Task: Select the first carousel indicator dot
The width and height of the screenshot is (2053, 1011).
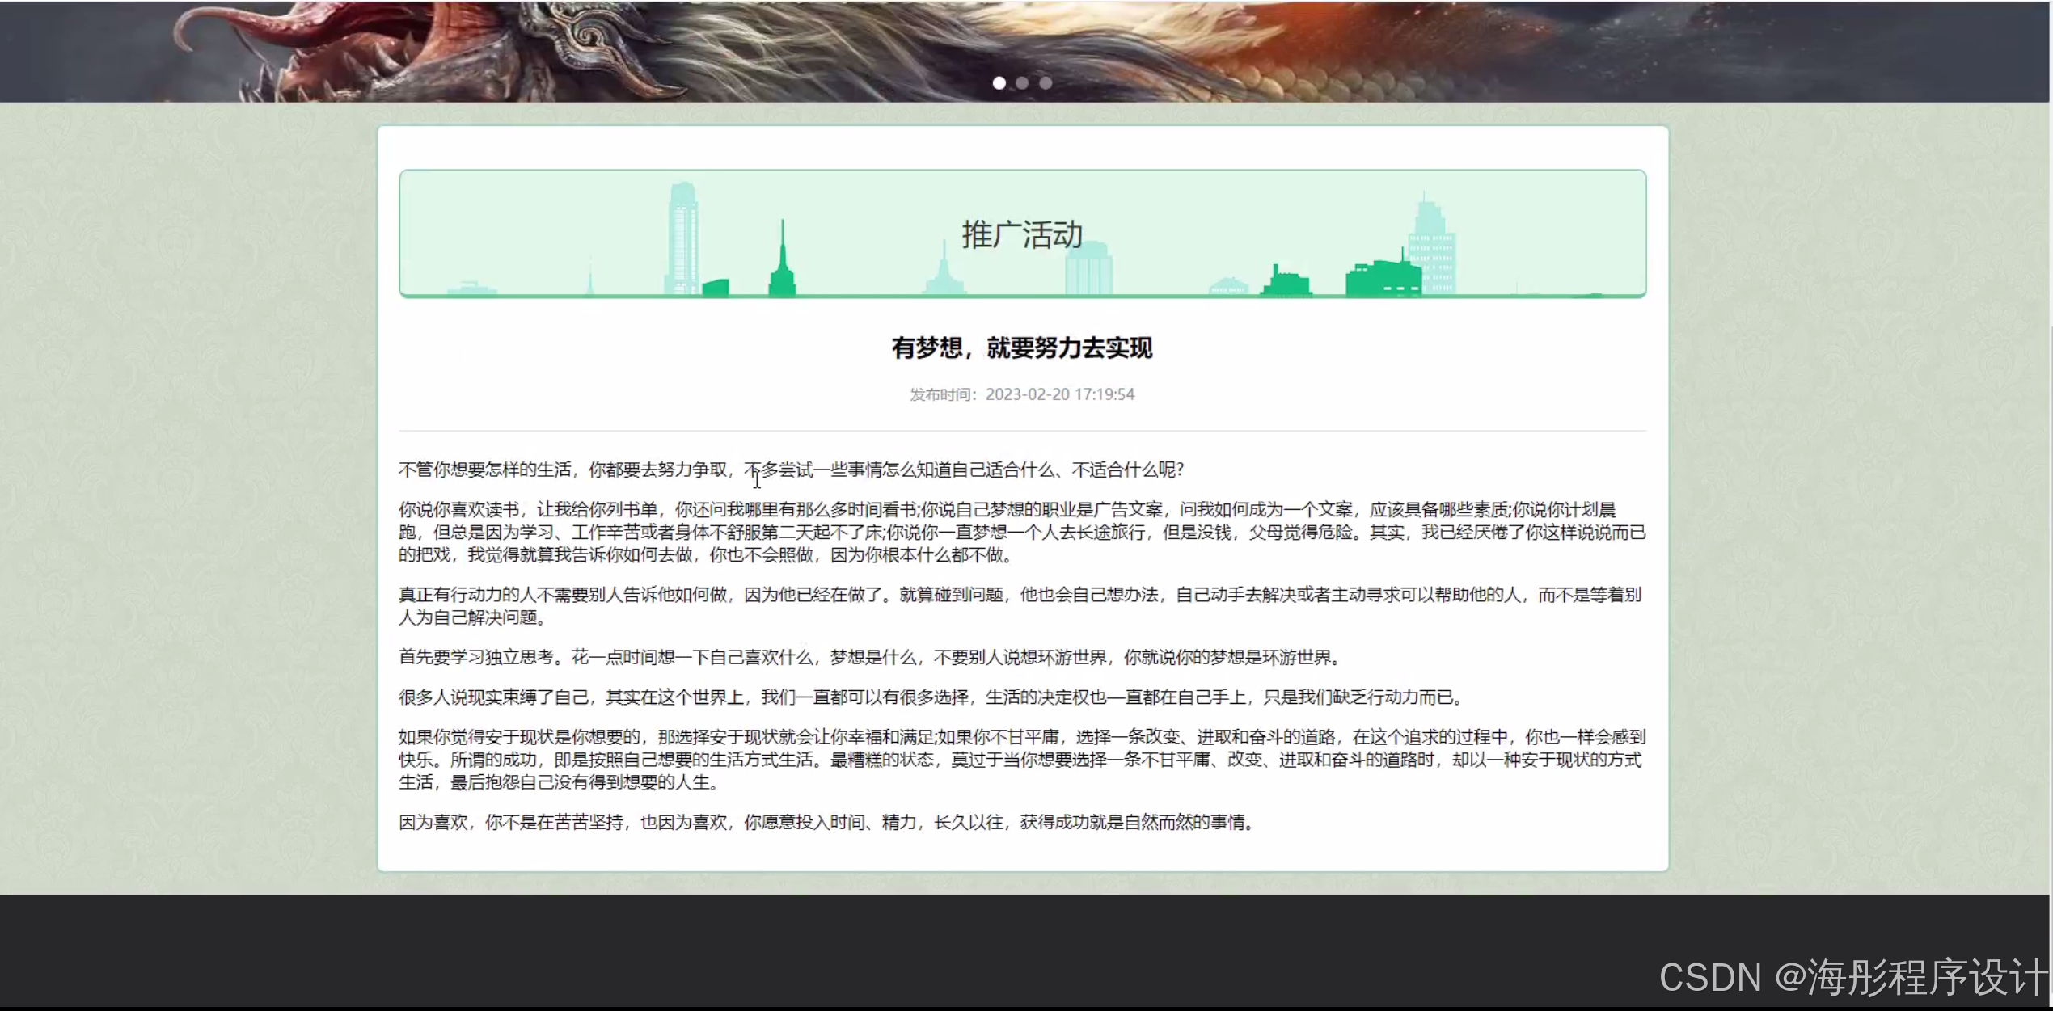Action: (999, 82)
